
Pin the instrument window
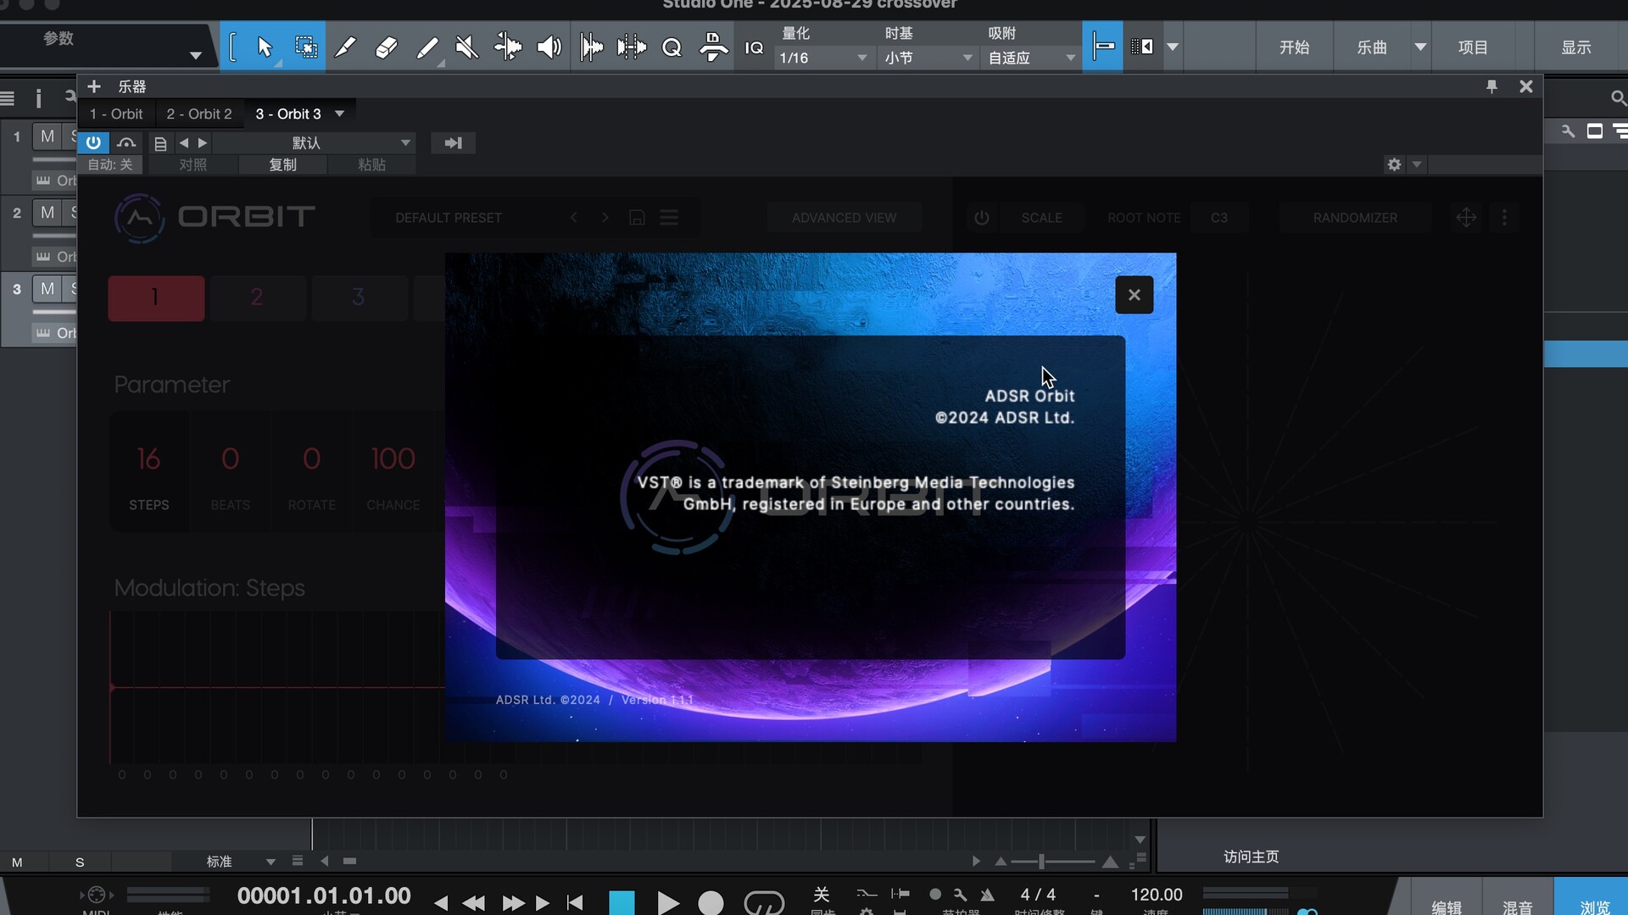1491,86
